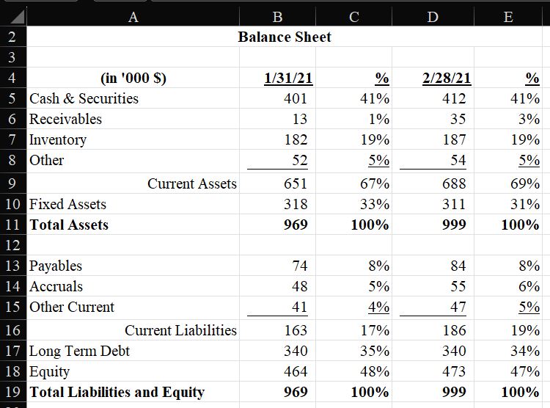
Task: Select column E header
Action: 508,16
